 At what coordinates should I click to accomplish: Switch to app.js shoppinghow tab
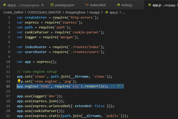[x=23, y=5]
